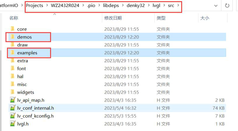Expand the chevron after lvgl in path
Viewport: 238px width, 131px height.
(164, 5)
